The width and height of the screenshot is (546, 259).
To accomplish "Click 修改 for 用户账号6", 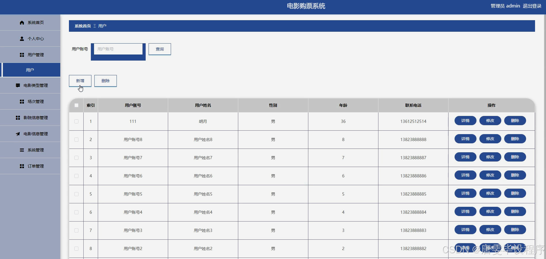I will (490, 175).
